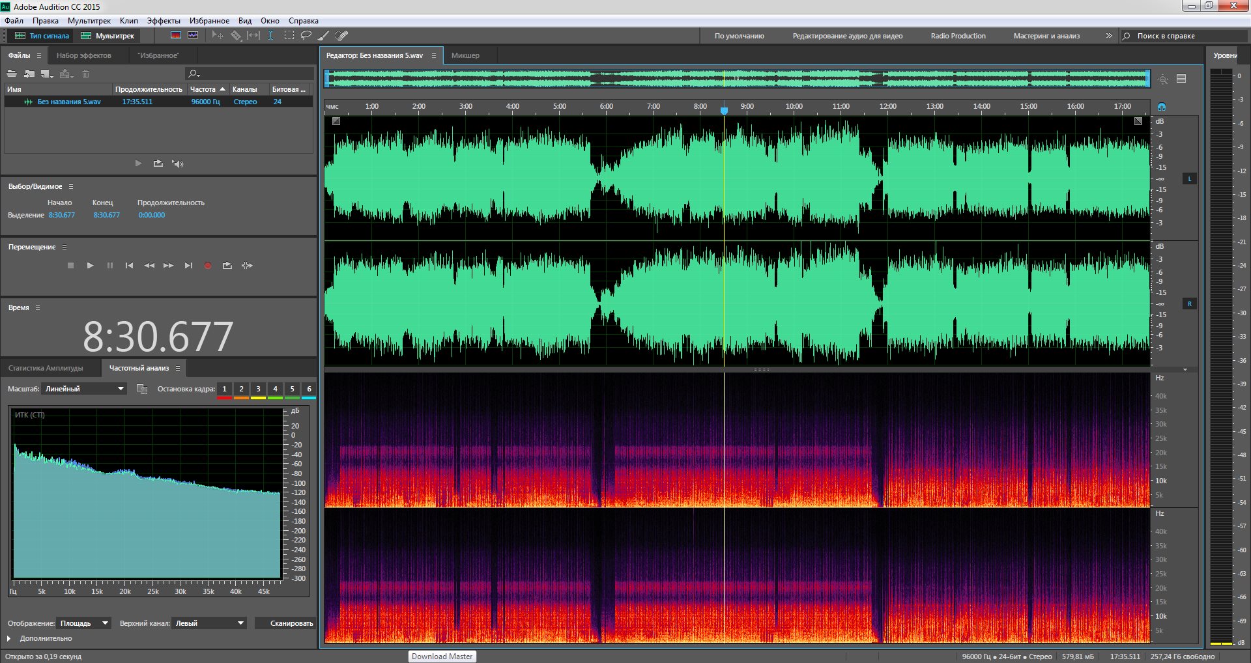Switch to the Статистика Амплитуды tab
This screenshot has height=663, width=1251.
coord(46,368)
